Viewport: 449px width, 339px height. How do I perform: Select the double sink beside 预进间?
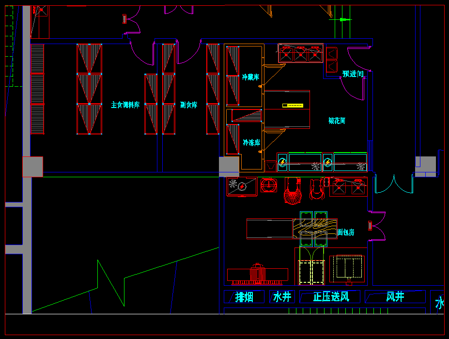(x=332, y=60)
